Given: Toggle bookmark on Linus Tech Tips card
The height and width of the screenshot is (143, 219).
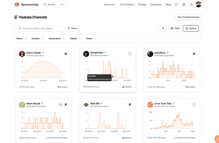Looking at the screenshot, I should tap(194, 105).
